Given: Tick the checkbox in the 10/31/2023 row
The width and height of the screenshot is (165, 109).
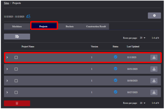Looking at the screenshot, I should [16, 69].
